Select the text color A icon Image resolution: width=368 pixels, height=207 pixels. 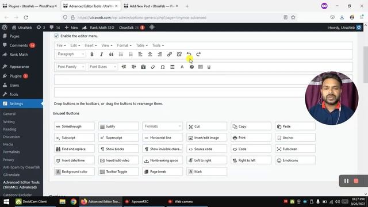click(x=182, y=67)
